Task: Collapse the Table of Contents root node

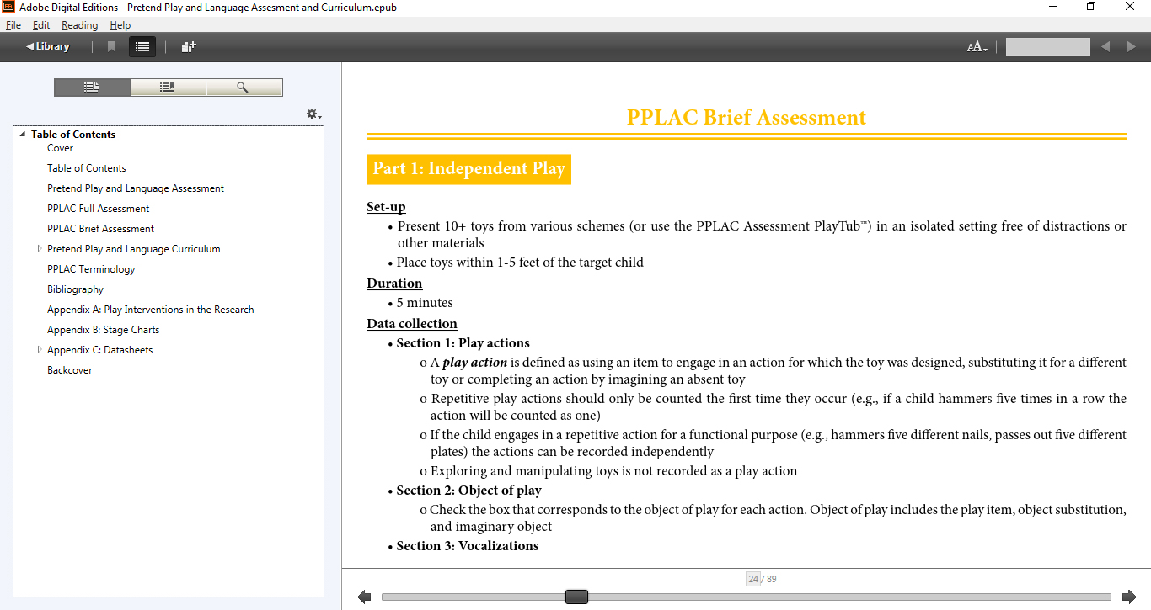Action: (x=22, y=135)
